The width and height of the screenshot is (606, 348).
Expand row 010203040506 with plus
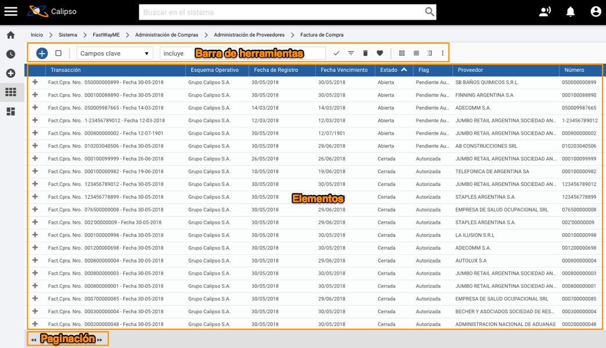(35, 146)
